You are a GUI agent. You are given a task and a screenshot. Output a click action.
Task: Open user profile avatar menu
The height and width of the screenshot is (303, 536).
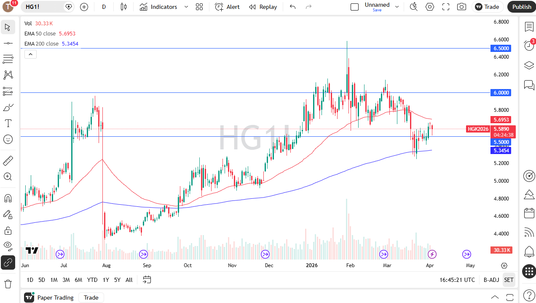[8, 7]
